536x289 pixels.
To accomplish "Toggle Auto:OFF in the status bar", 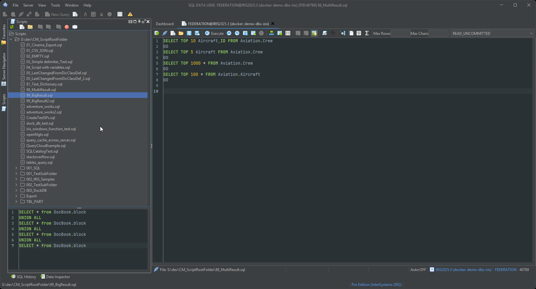I will pyautogui.click(x=418, y=270).
